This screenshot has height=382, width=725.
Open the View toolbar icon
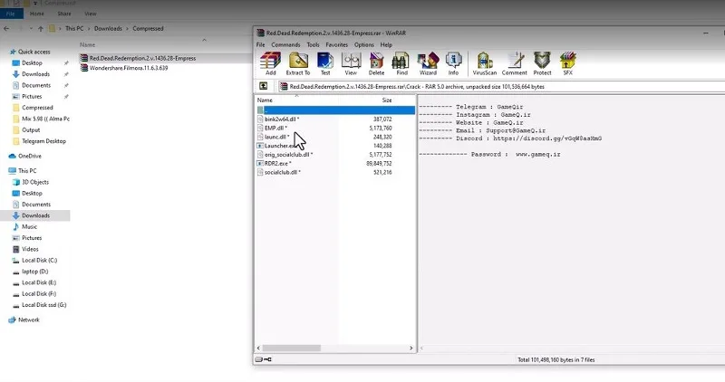(x=351, y=63)
